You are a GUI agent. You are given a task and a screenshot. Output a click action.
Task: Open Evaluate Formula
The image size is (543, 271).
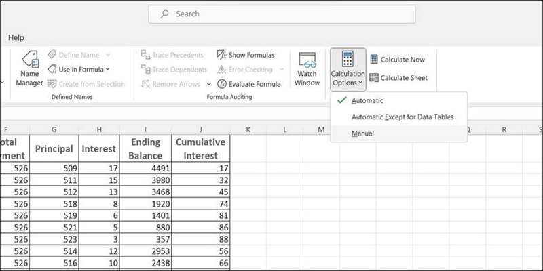pos(248,84)
